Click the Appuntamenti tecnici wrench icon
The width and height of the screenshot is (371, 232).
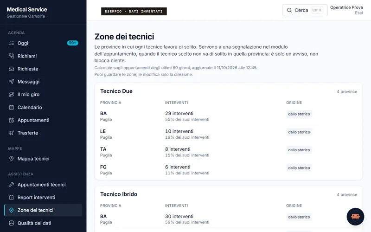(11, 184)
